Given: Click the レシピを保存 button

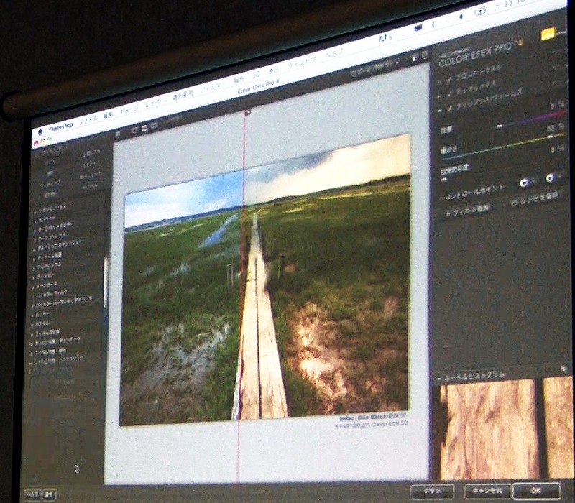Looking at the screenshot, I should pyautogui.click(x=534, y=198).
